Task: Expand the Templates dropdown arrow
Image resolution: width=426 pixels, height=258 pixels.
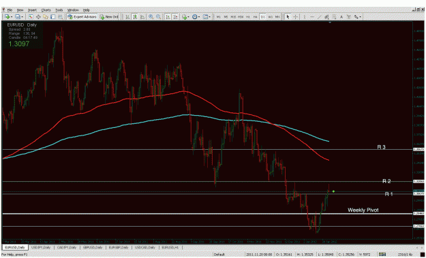Action: [210, 17]
